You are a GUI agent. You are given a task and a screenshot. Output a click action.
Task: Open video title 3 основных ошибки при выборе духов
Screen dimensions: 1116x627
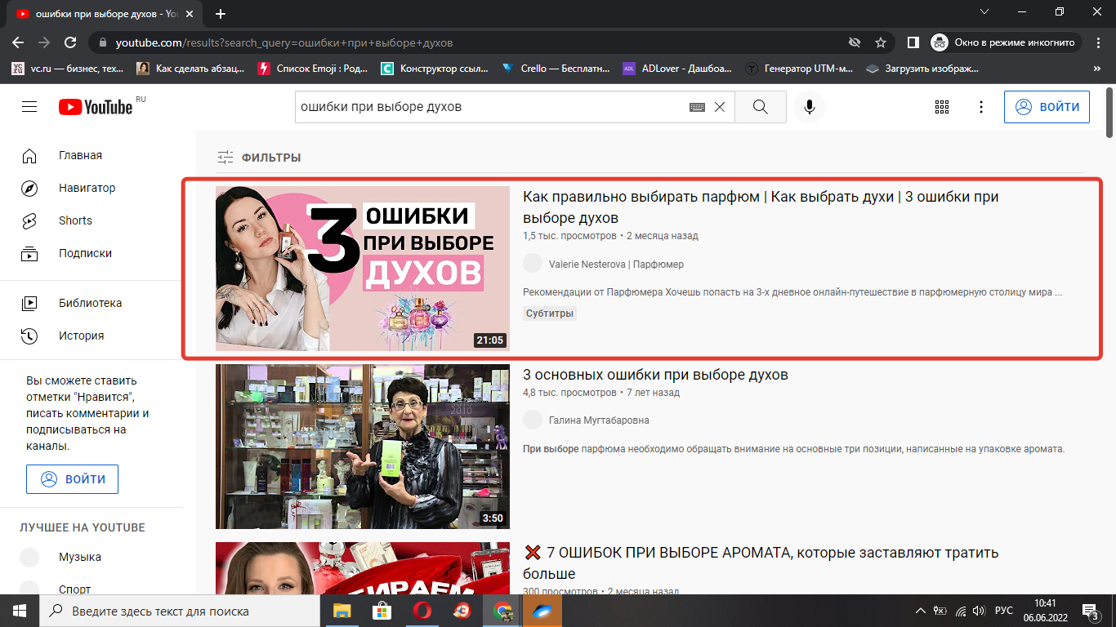tap(655, 375)
